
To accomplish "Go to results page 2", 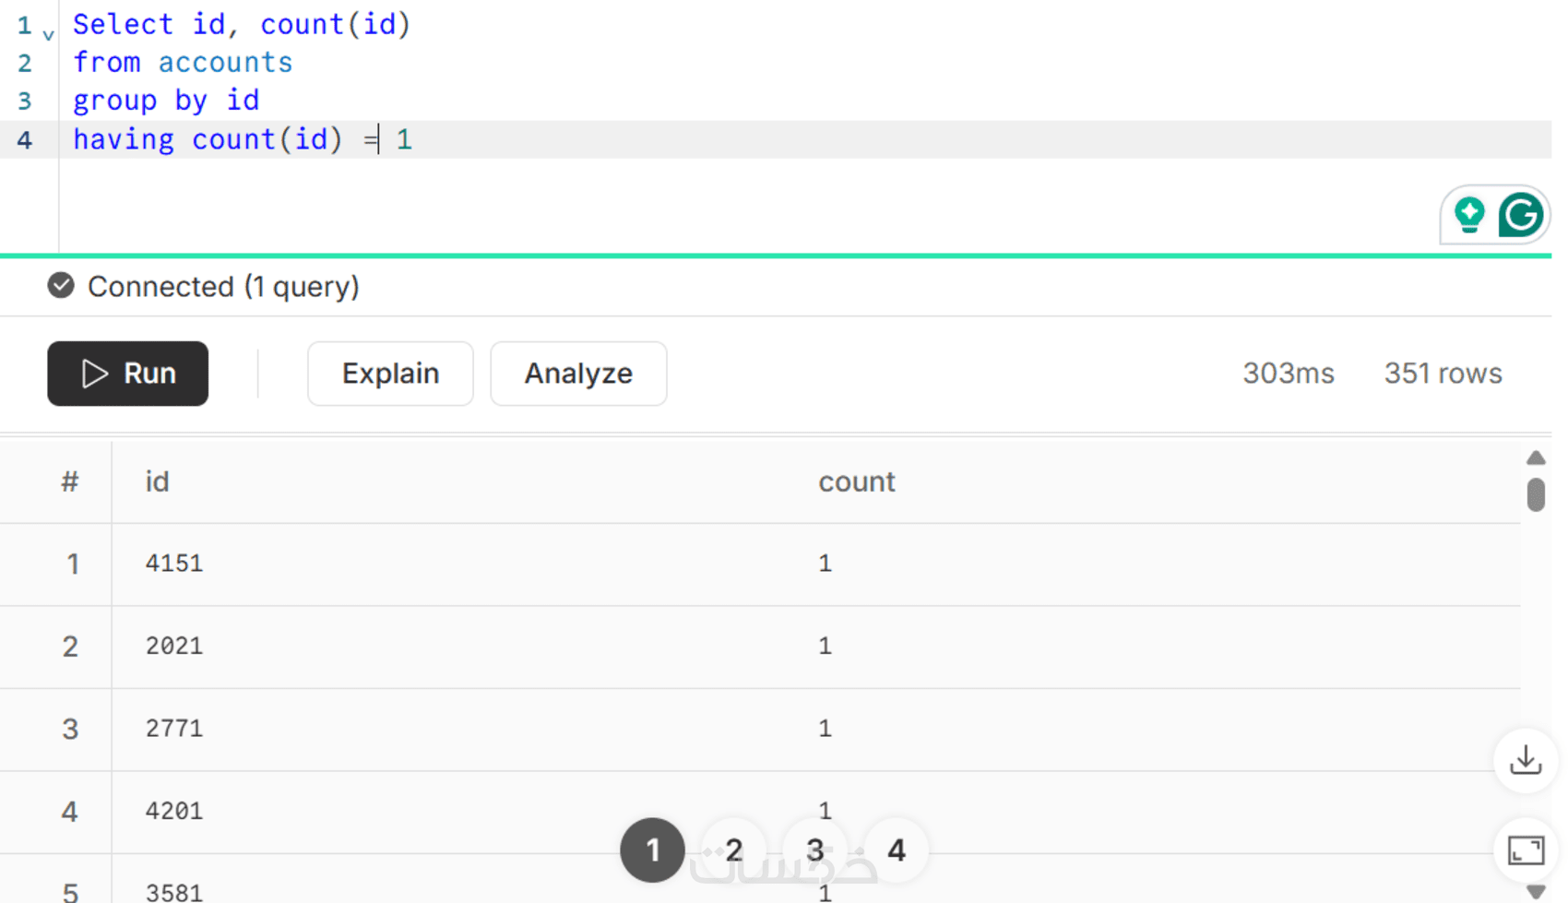I will point(734,850).
